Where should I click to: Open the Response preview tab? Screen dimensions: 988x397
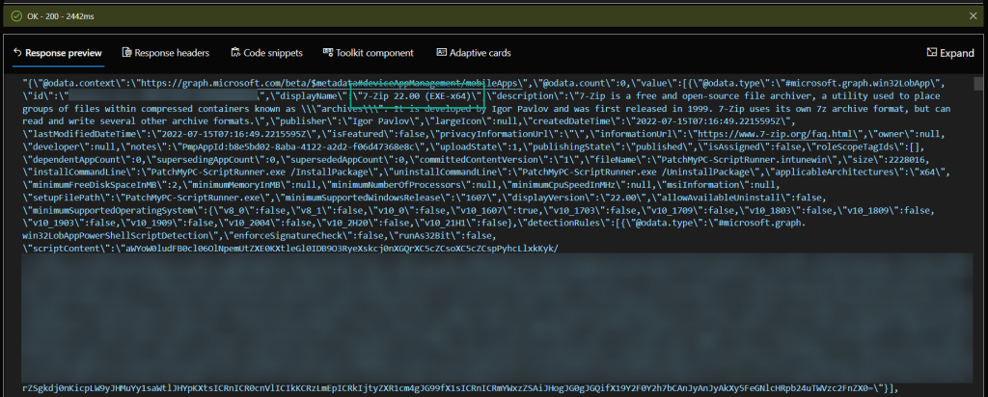click(x=57, y=53)
